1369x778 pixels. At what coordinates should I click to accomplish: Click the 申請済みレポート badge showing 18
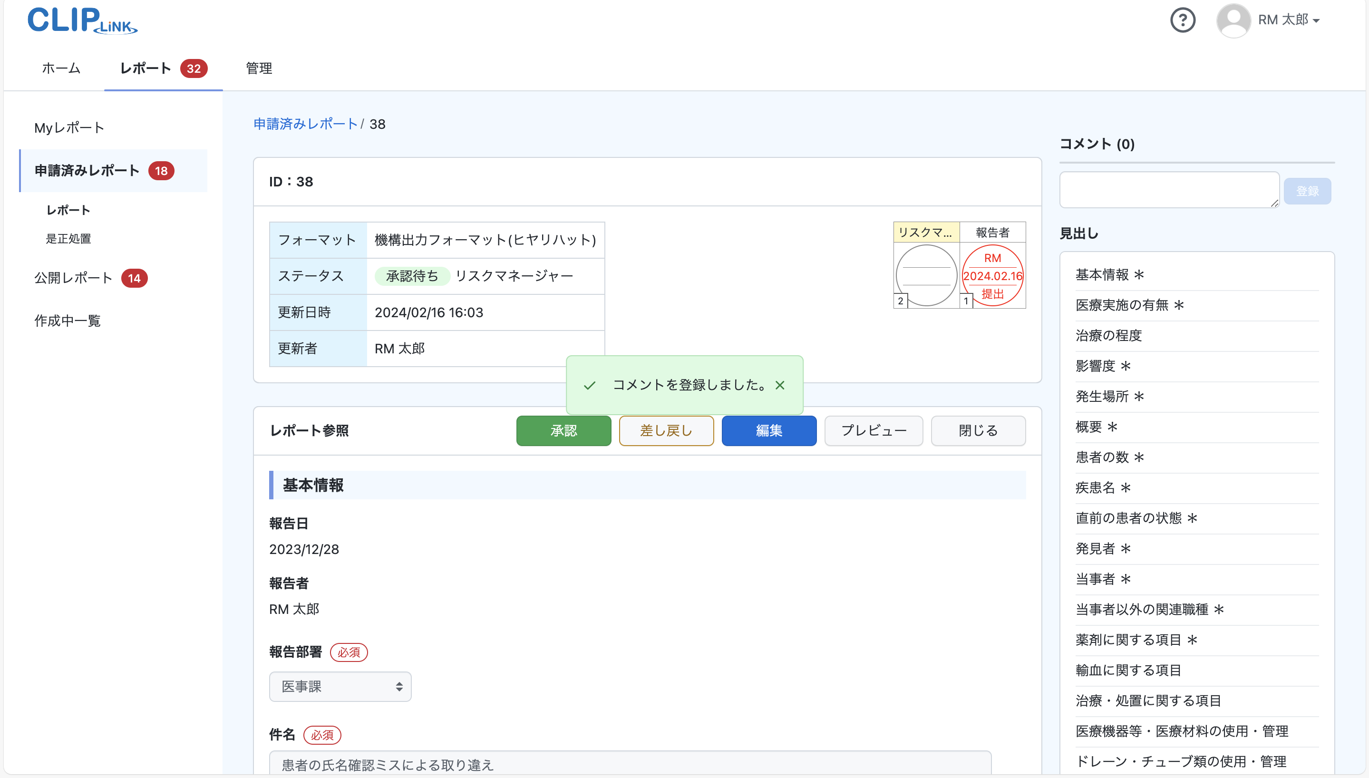click(x=161, y=171)
